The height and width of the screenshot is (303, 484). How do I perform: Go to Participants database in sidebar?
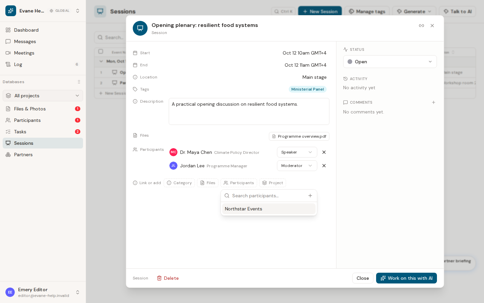(x=43, y=120)
